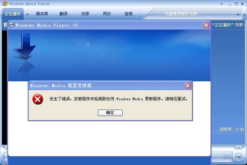Close the main Windows Media Player window
Screen dimensions: 247x165
(x=242, y=4)
